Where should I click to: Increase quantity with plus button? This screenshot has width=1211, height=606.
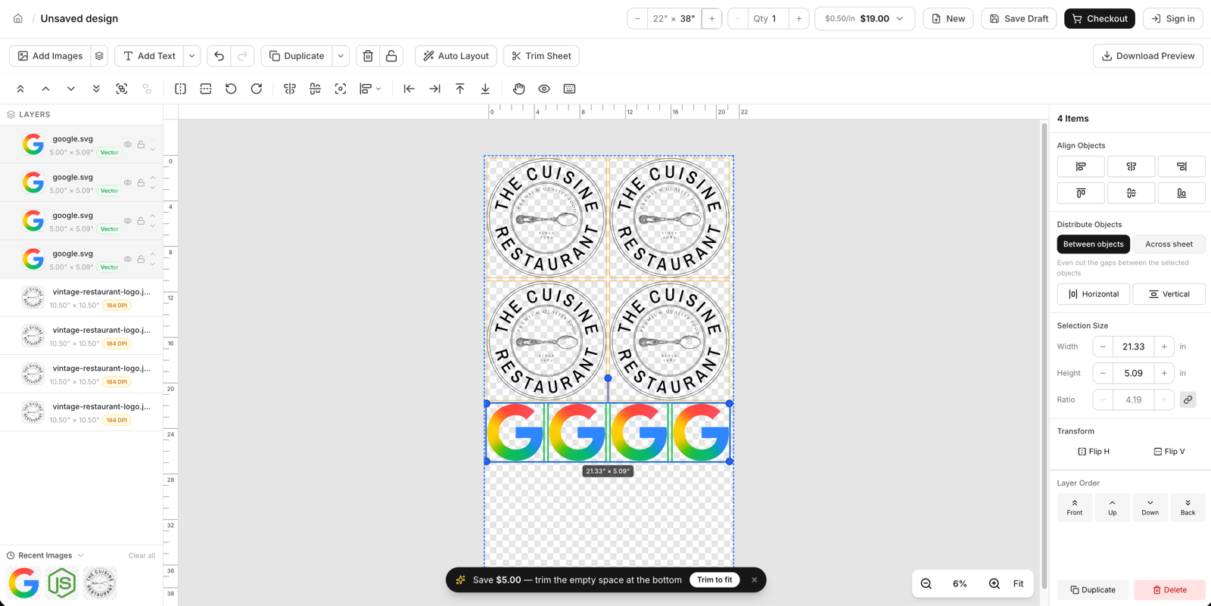point(799,19)
